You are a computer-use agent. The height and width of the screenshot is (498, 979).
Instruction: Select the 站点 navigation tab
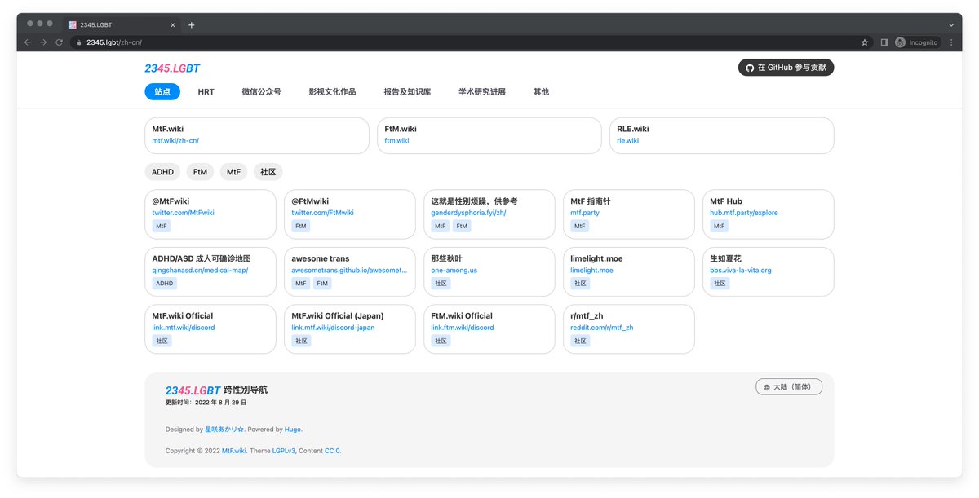point(162,91)
